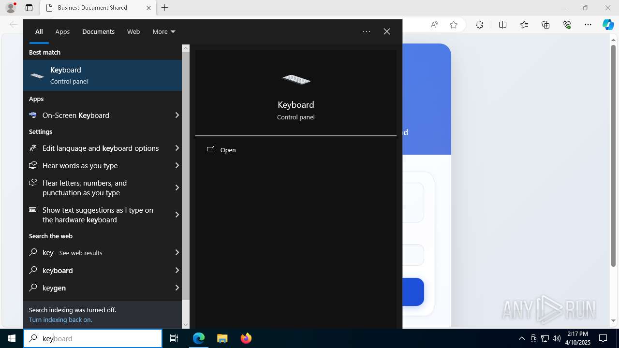Open Edge Extensions icon

pyautogui.click(x=479, y=25)
